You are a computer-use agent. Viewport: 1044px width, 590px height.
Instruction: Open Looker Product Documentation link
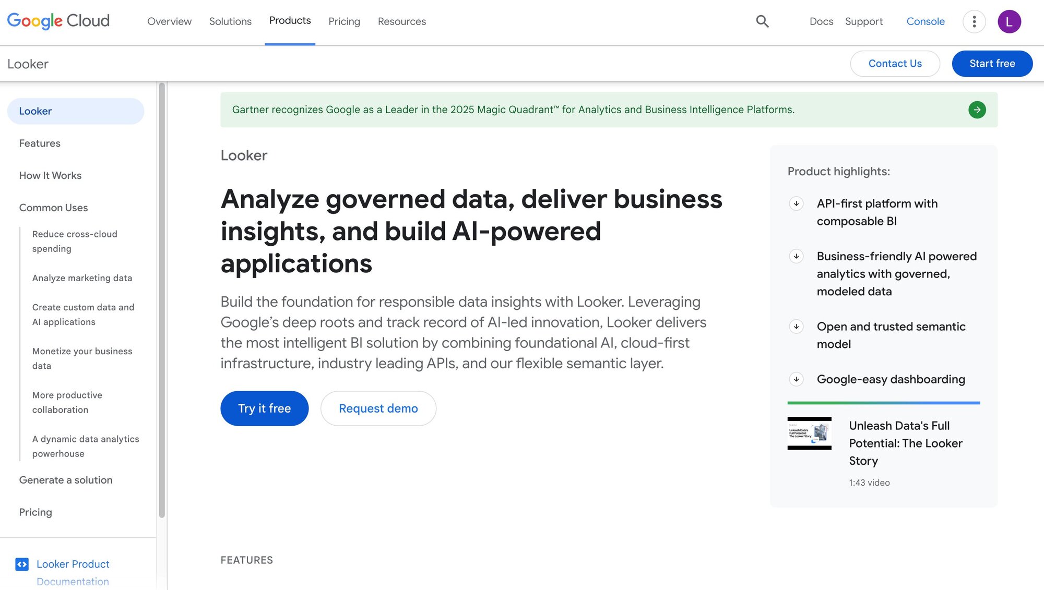(73, 572)
